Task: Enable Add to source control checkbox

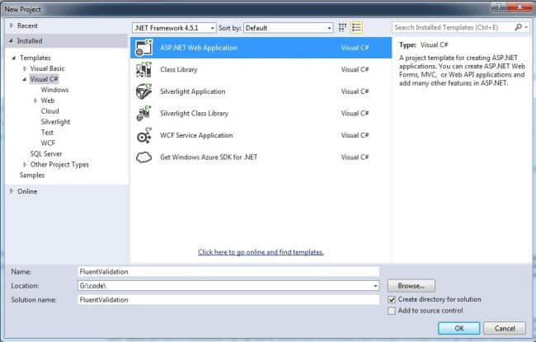Action: (392, 311)
